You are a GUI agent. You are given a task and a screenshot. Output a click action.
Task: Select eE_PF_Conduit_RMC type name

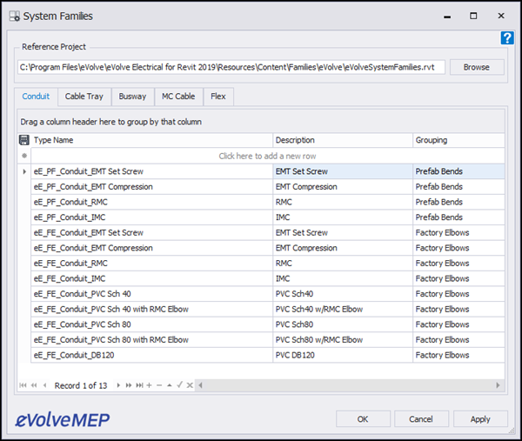pyautogui.click(x=151, y=203)
